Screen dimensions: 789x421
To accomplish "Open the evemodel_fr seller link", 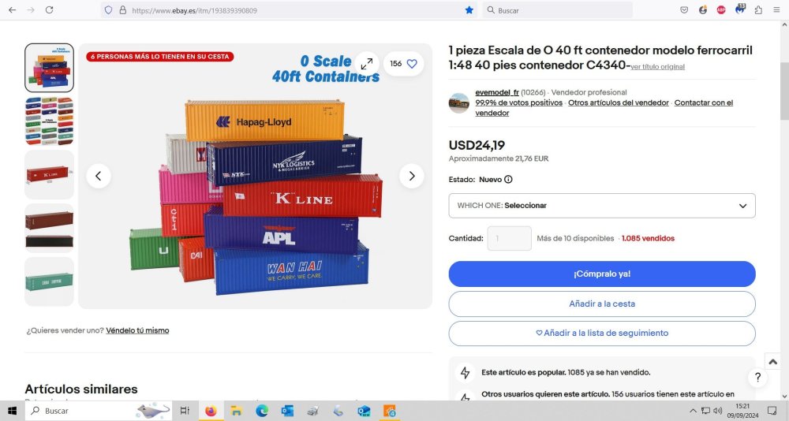I will tap(496, 92).
